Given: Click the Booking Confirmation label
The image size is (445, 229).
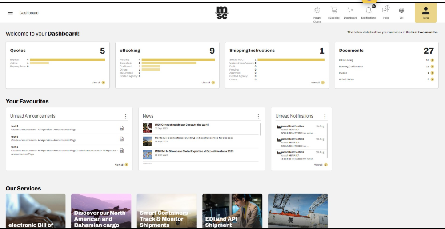Looking at the screenshot, I should coord(351,67).
